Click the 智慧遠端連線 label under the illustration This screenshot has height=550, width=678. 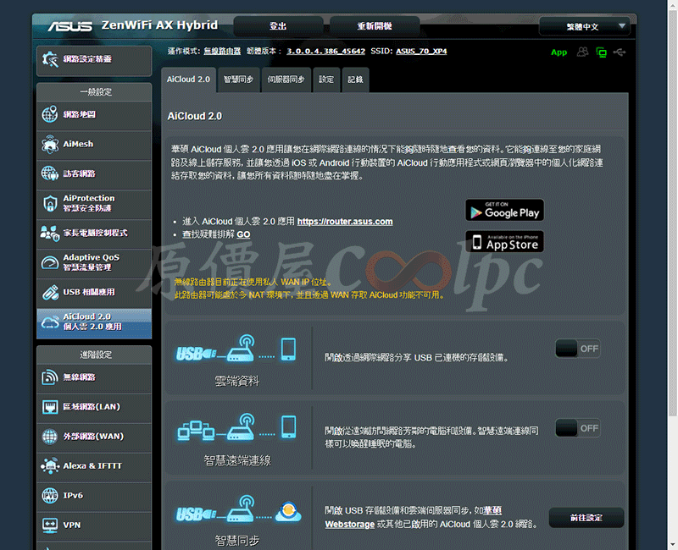237,460
